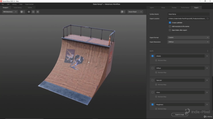Viewport: 213px width, 119px height.
Task: Switch to the Display tab
Action: tap(174, 8)
